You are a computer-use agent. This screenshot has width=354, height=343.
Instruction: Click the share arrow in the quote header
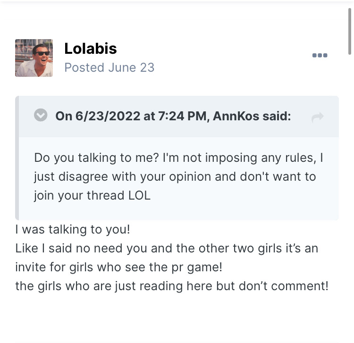tap(318, 117)
